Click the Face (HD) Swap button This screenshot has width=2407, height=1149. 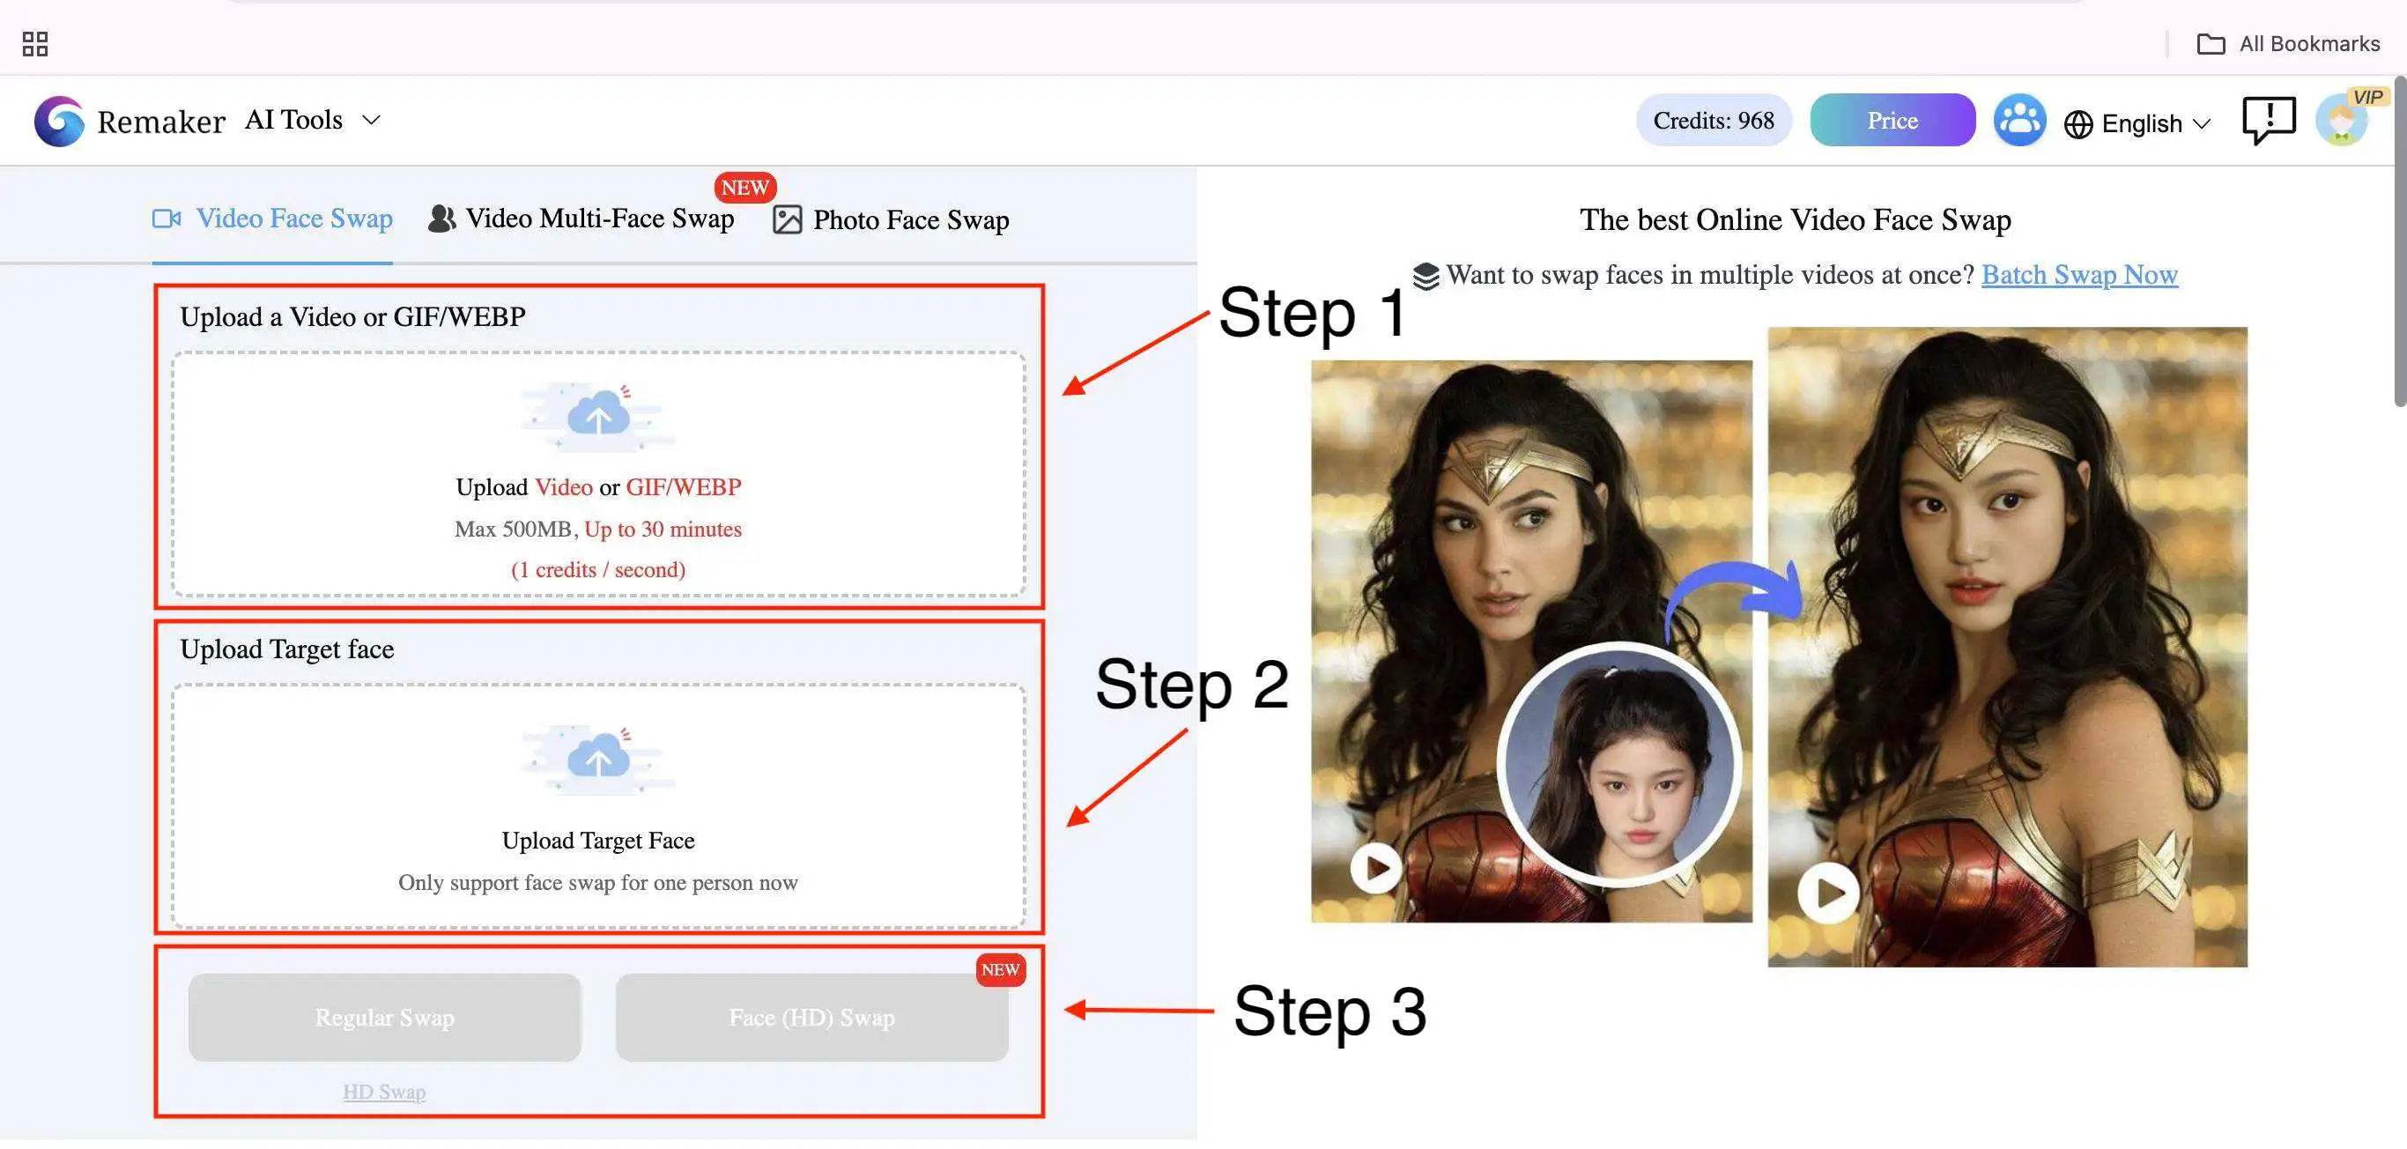tap(811, 1019)
